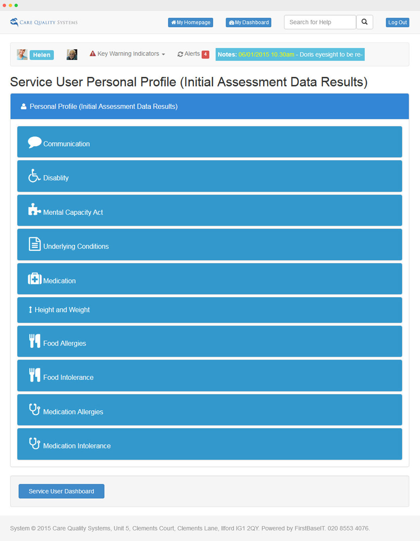This screenshot has width=420, height=541.
Task: Click the document Underlying Conditions icon
Action: 34,244
